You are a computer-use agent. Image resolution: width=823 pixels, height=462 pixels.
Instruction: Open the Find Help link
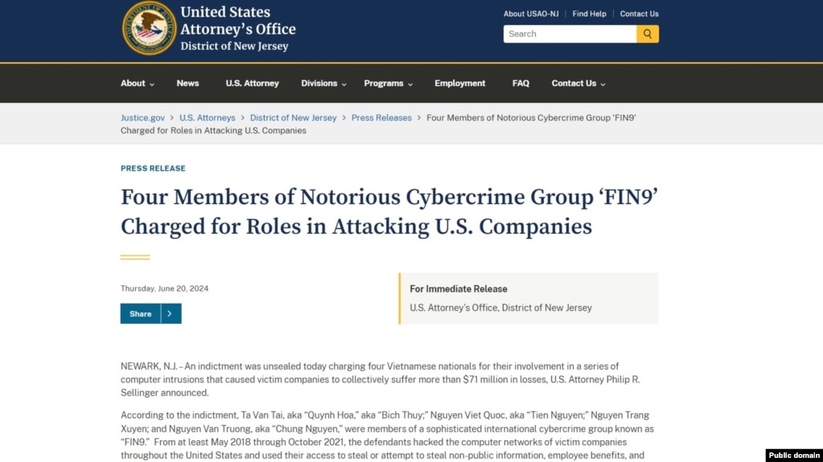(589, 14)
